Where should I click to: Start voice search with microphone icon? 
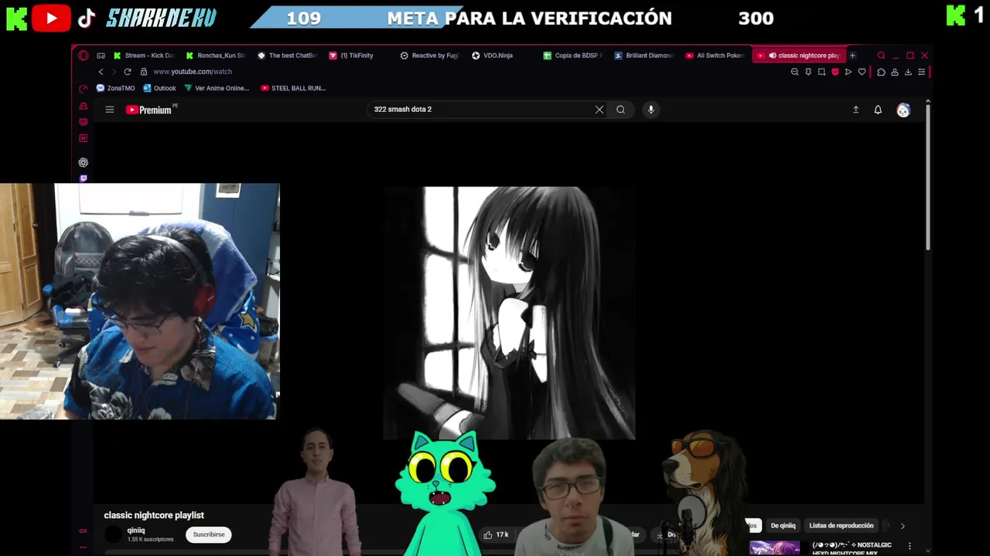click(650, 110)
